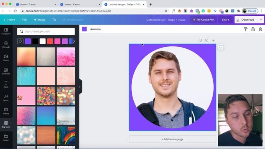Screen dimensions: 265x149
Task: Click the Search backgrounds field
Action: [46, 31]
